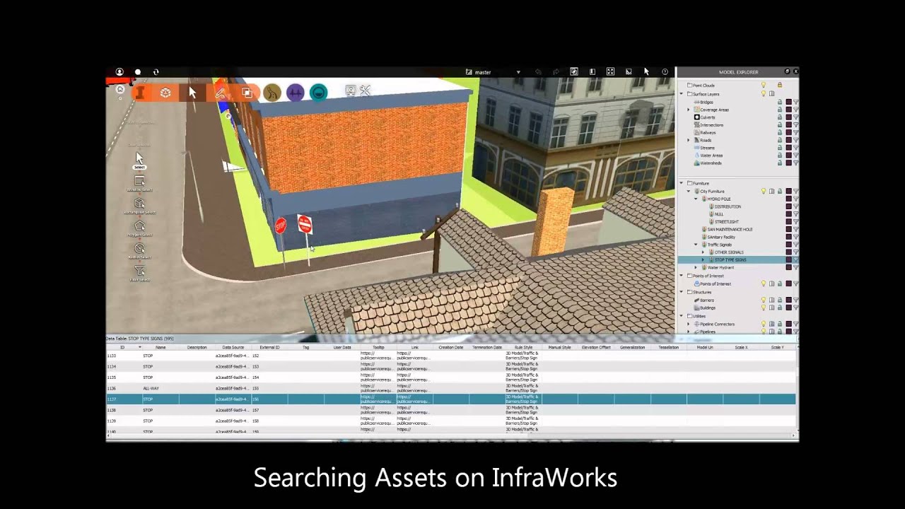The image size is (905, 509).
Task: Click the Name column header in Data Table
Action: pyautogui.click(x=160, y=347)
